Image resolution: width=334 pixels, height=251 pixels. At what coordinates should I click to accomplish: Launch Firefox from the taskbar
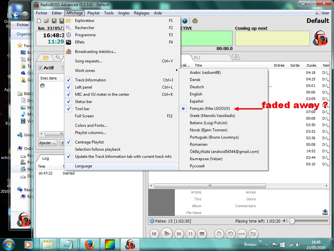(90, 244)
